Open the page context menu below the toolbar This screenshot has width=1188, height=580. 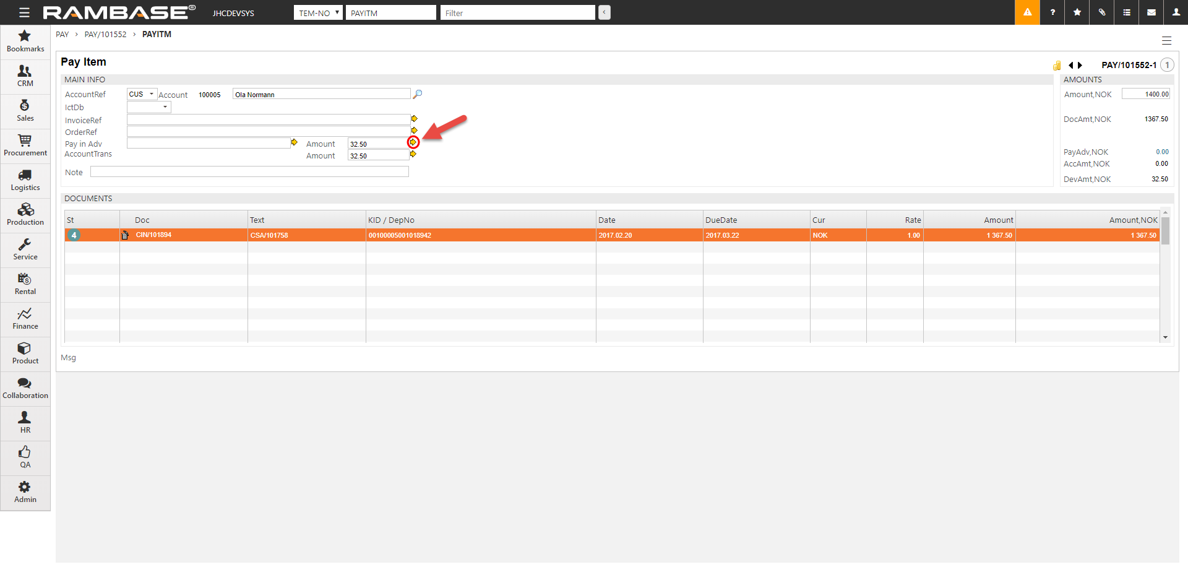[x=1166, y=41]
